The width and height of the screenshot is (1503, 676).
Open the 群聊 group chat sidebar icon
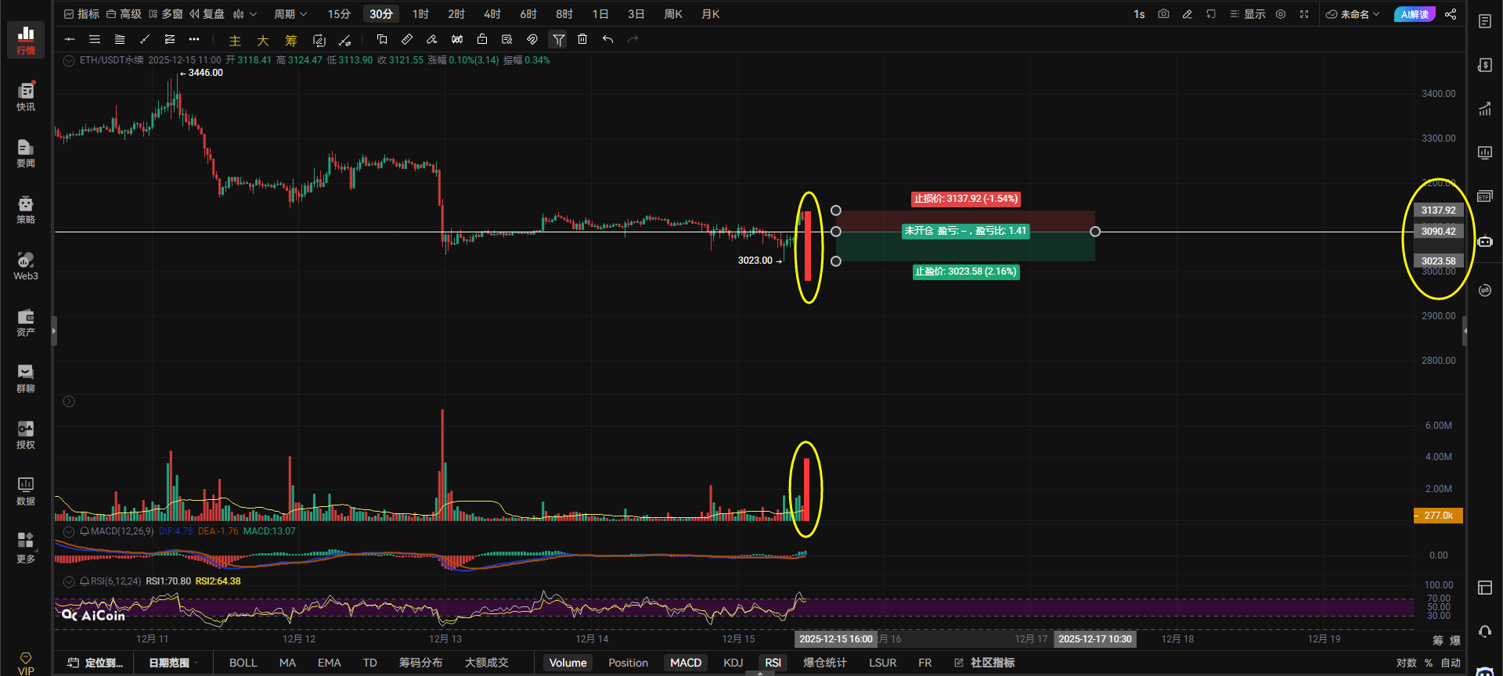point(26,378)
